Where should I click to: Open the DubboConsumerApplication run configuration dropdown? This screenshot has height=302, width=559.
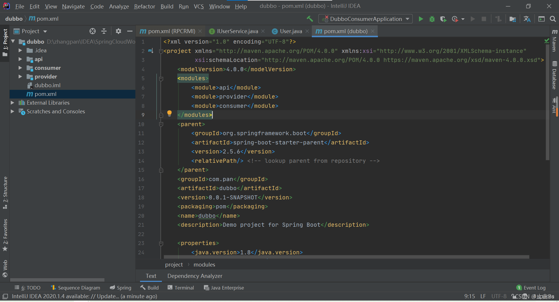366,19
